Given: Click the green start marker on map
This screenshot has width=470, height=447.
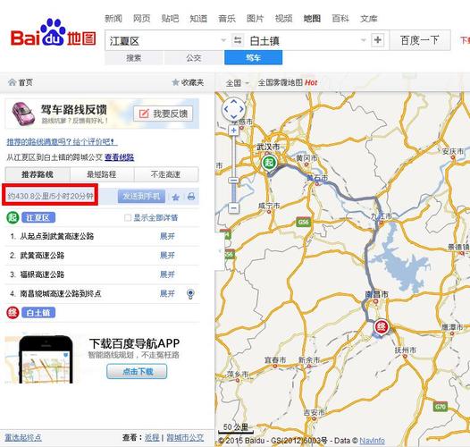Looking at the screenshot, I should [x=269, y=164].
